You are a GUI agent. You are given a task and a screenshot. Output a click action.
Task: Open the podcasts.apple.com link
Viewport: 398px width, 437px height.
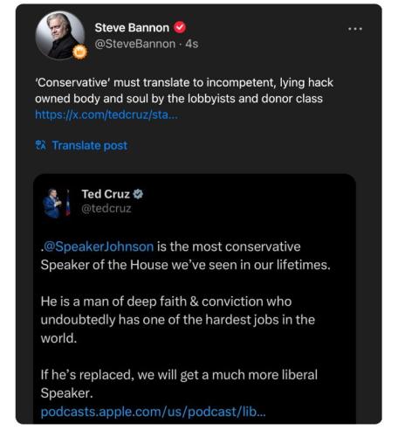point(153,412)
